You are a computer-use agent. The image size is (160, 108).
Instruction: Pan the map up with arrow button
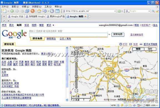(x=76, y=49)
